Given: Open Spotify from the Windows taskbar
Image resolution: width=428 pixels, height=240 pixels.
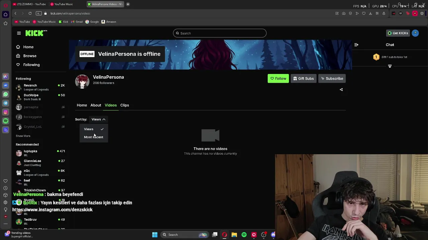Looking at the screenshot, I should 244,235.
